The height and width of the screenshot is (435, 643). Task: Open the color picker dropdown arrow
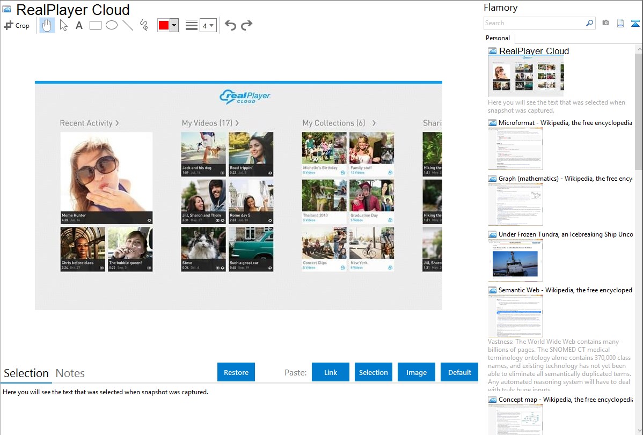coord(174,25)
